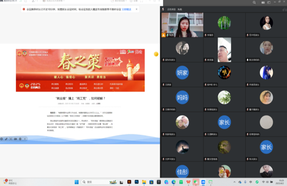Click the Task View icon on the taskbar
The width and height of the screenshot is (287, 186).
point(121,182)
